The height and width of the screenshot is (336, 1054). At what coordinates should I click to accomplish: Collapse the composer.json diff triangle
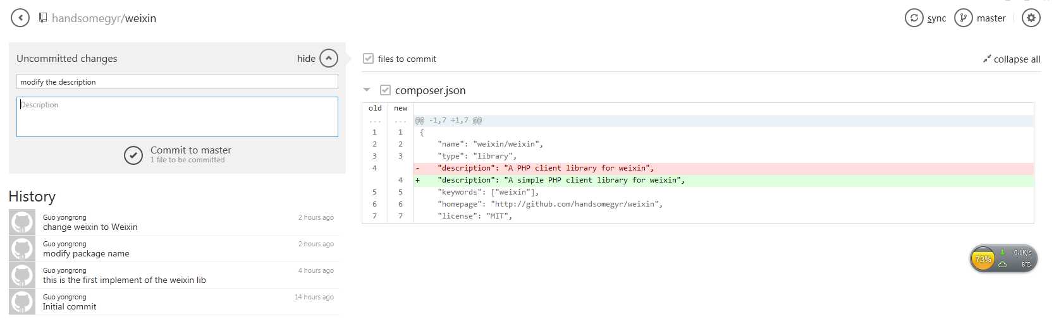[367, 90]
